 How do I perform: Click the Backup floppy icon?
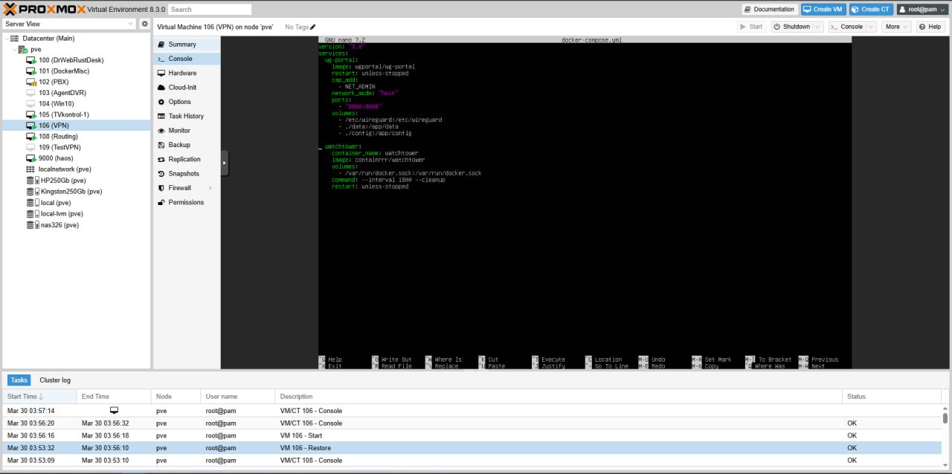pos(161,145)
